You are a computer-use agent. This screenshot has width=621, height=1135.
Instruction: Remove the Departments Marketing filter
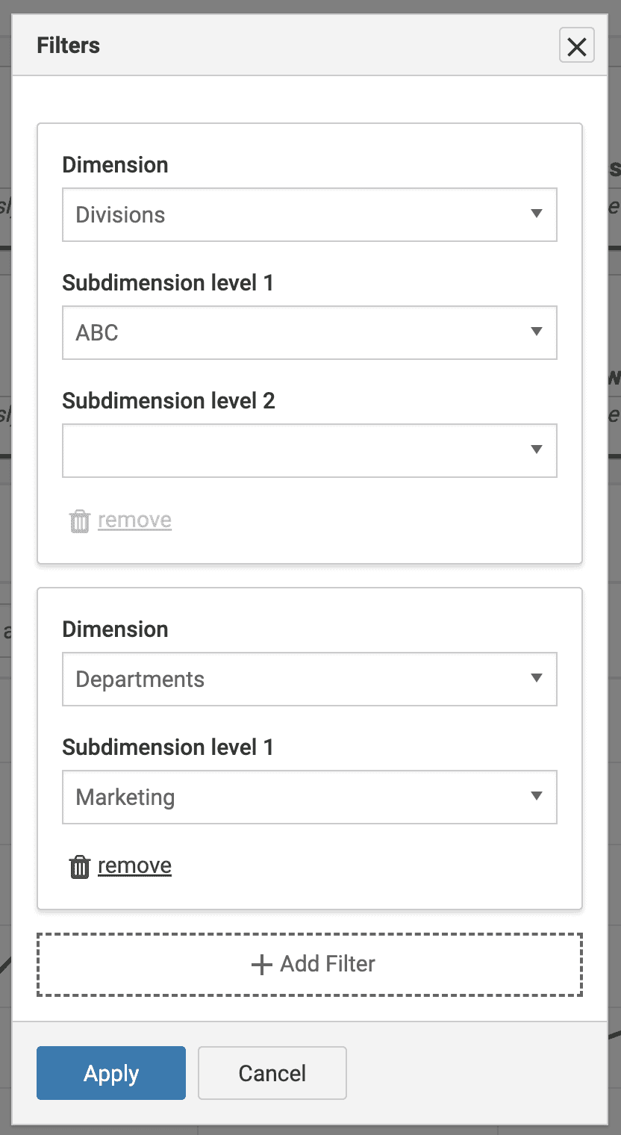(134, 865)
